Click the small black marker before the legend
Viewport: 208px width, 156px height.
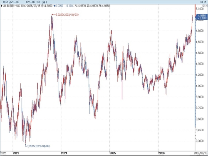click(1, 6)
